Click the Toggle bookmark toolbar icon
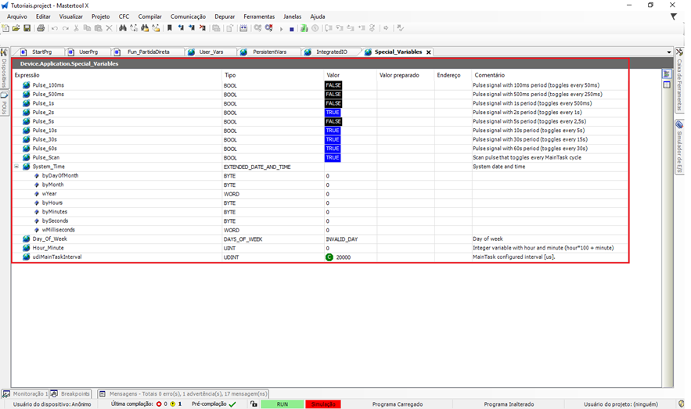 tap(170, 28)
